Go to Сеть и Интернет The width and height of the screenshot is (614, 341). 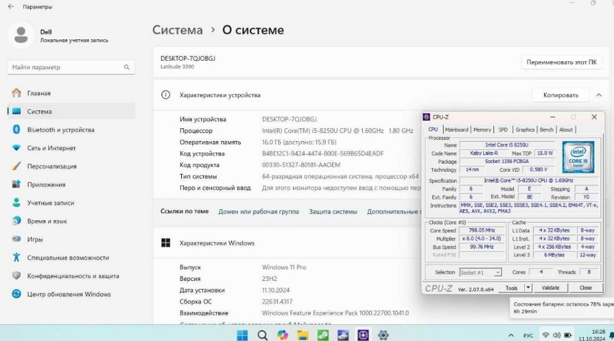tap(71, 148)
